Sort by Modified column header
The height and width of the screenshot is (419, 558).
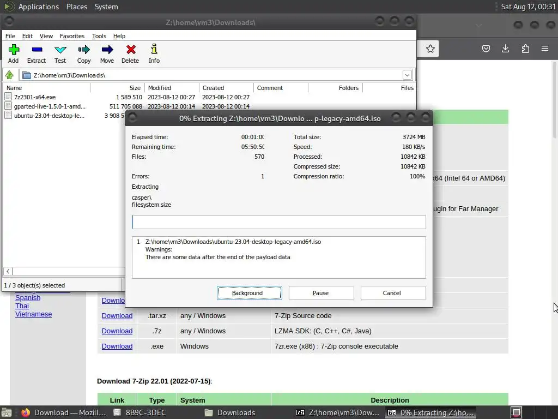[x=172, y=88]
